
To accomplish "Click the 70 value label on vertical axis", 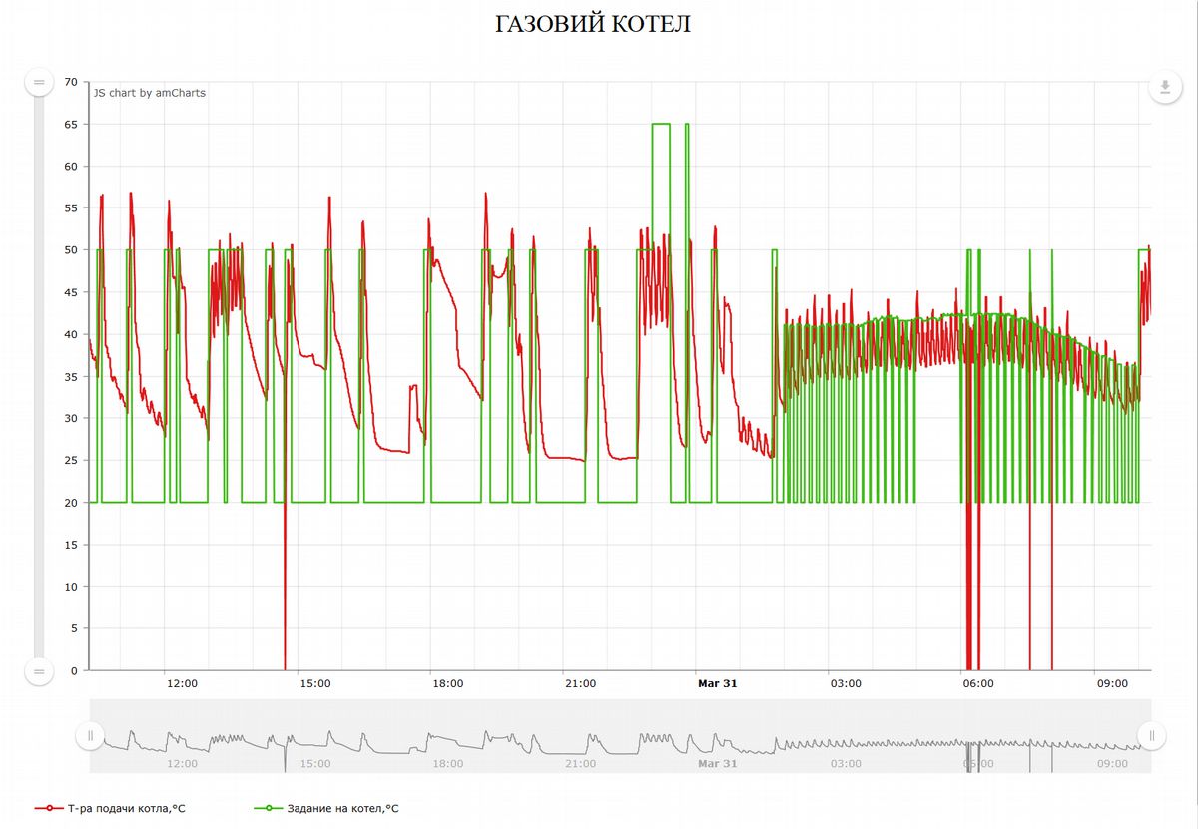I will point(71,82).
